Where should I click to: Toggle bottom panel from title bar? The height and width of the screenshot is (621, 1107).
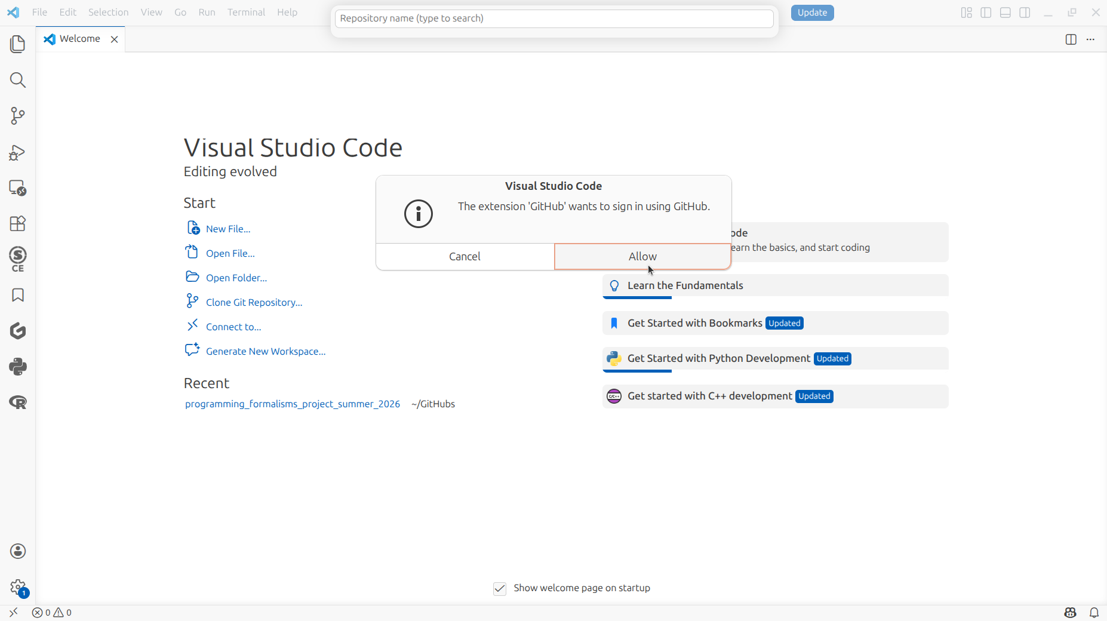point(1005,13)
